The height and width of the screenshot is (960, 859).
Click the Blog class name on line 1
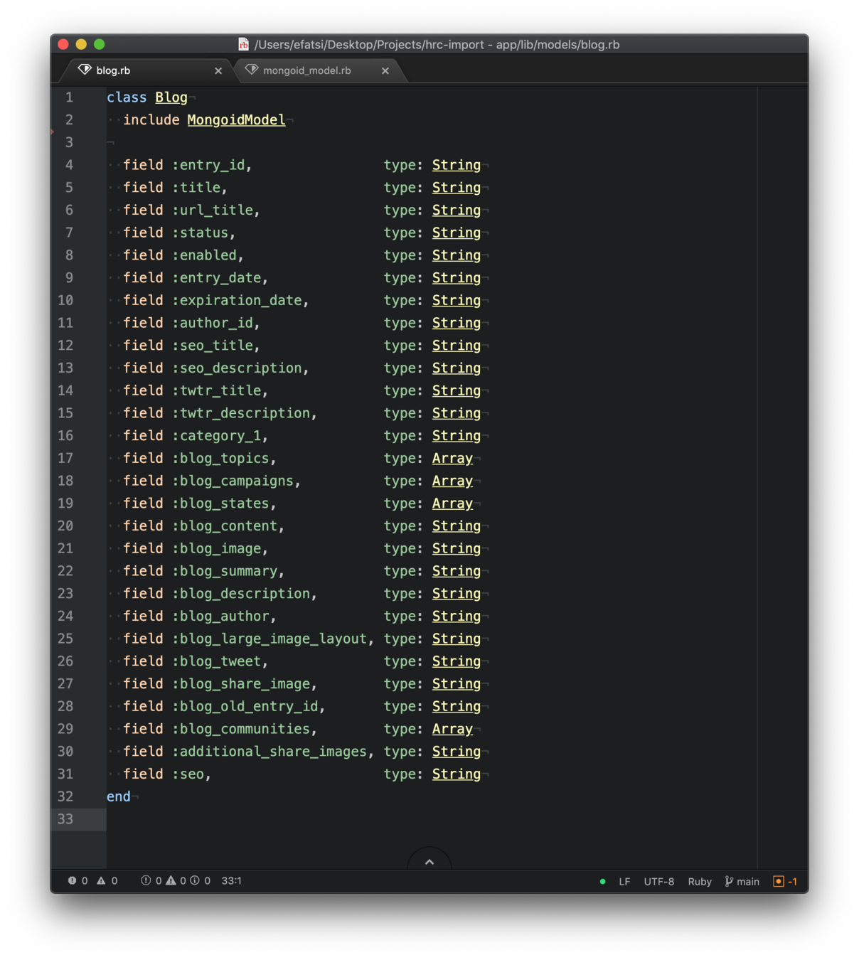[171, 97]
